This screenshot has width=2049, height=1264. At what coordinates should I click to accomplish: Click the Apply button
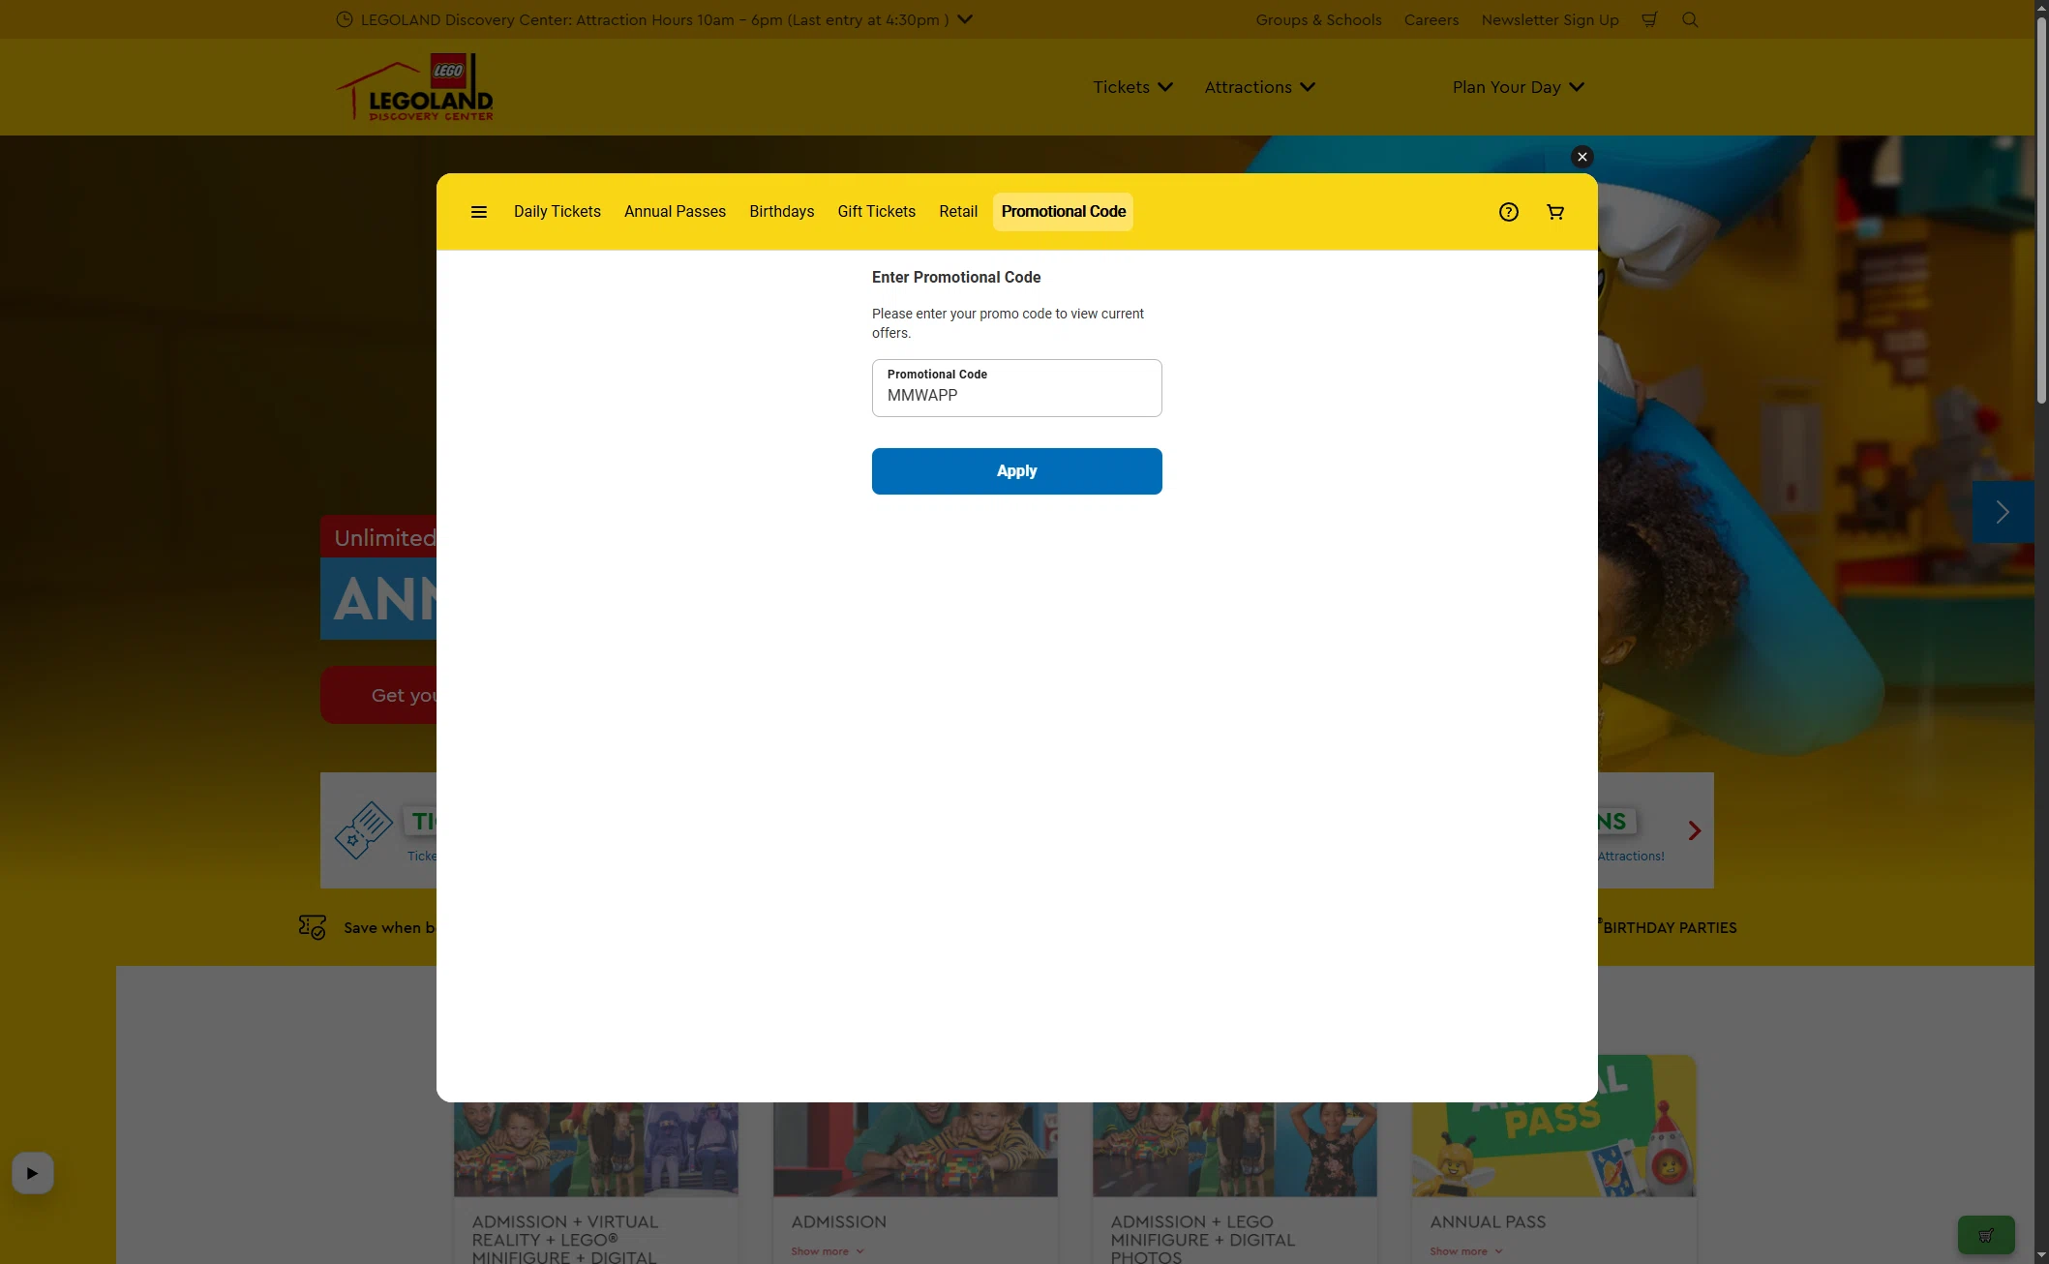click(x=1016, y=471)
